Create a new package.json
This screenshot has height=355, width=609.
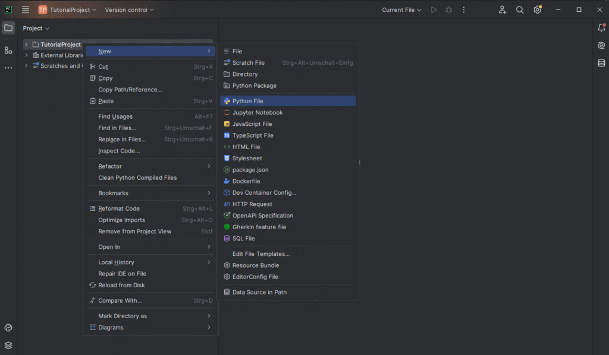[x=288, y=170]
